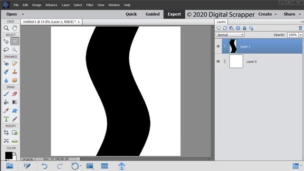Click the Redo arrow
The width and height of the screenshot is (304, 171).
[x=60, y=166]
